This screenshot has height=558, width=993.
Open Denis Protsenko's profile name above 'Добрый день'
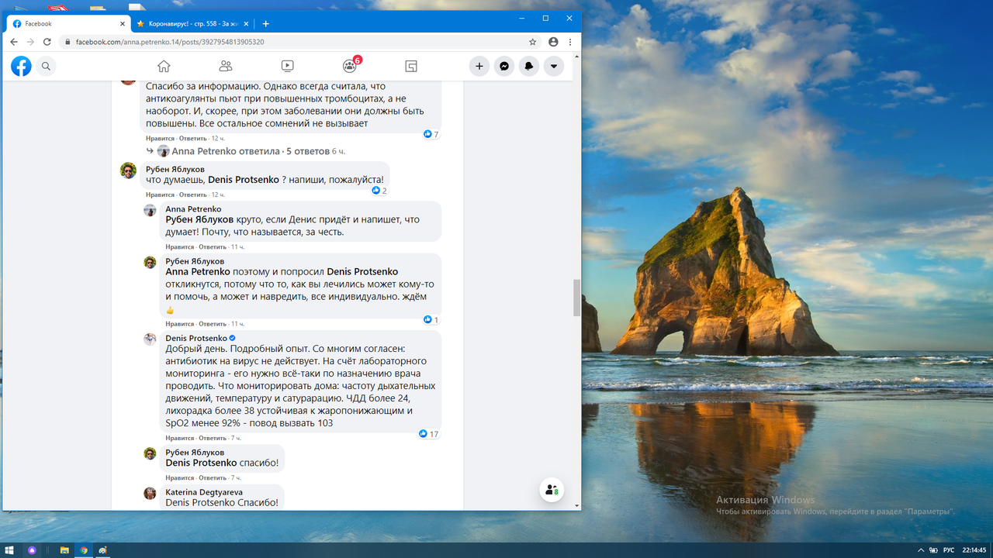[196, 339]
